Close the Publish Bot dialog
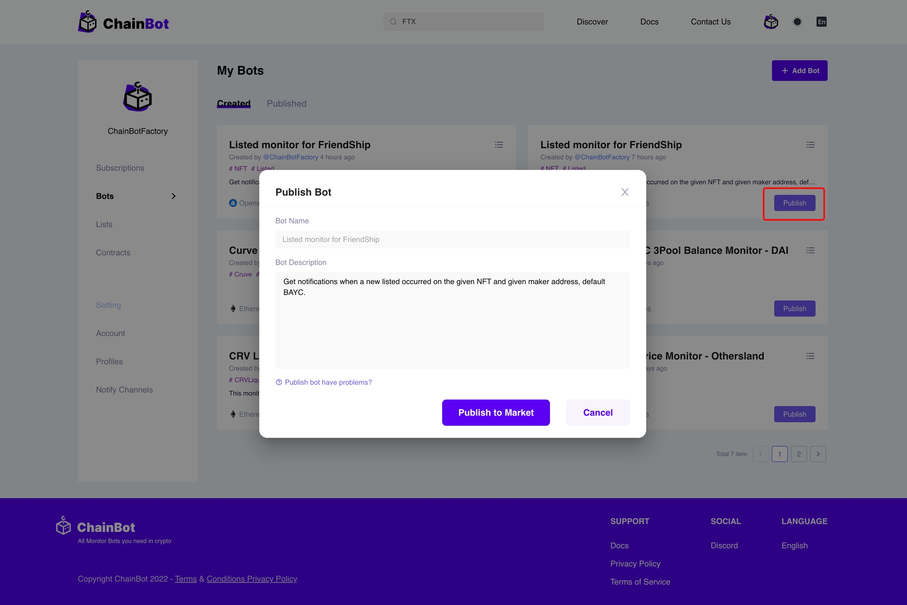Screen dimensions: 907x605 click(625, 192)
